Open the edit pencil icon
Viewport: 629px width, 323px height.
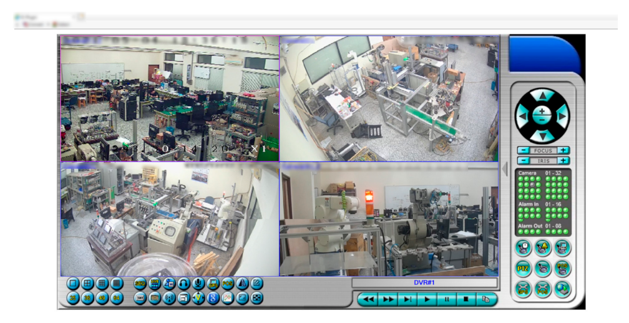coord(256,283)
